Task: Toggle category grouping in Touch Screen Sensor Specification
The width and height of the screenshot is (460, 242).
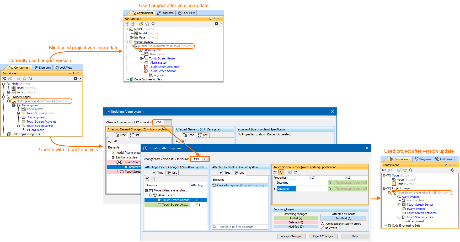Action: 275,172
